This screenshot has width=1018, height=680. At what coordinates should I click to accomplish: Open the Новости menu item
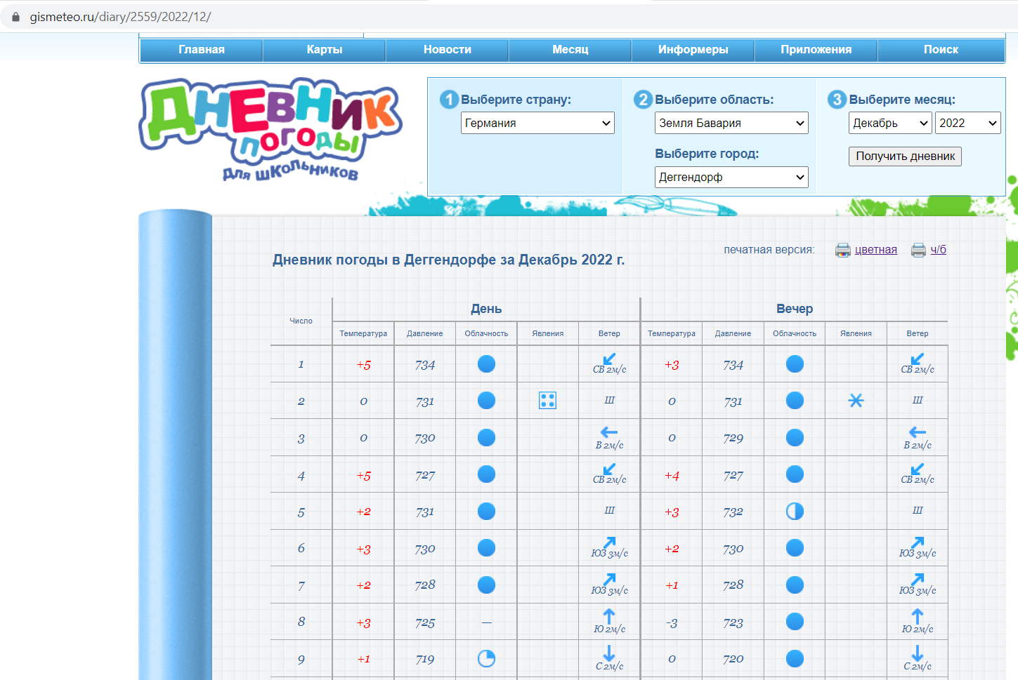point(448,50)
